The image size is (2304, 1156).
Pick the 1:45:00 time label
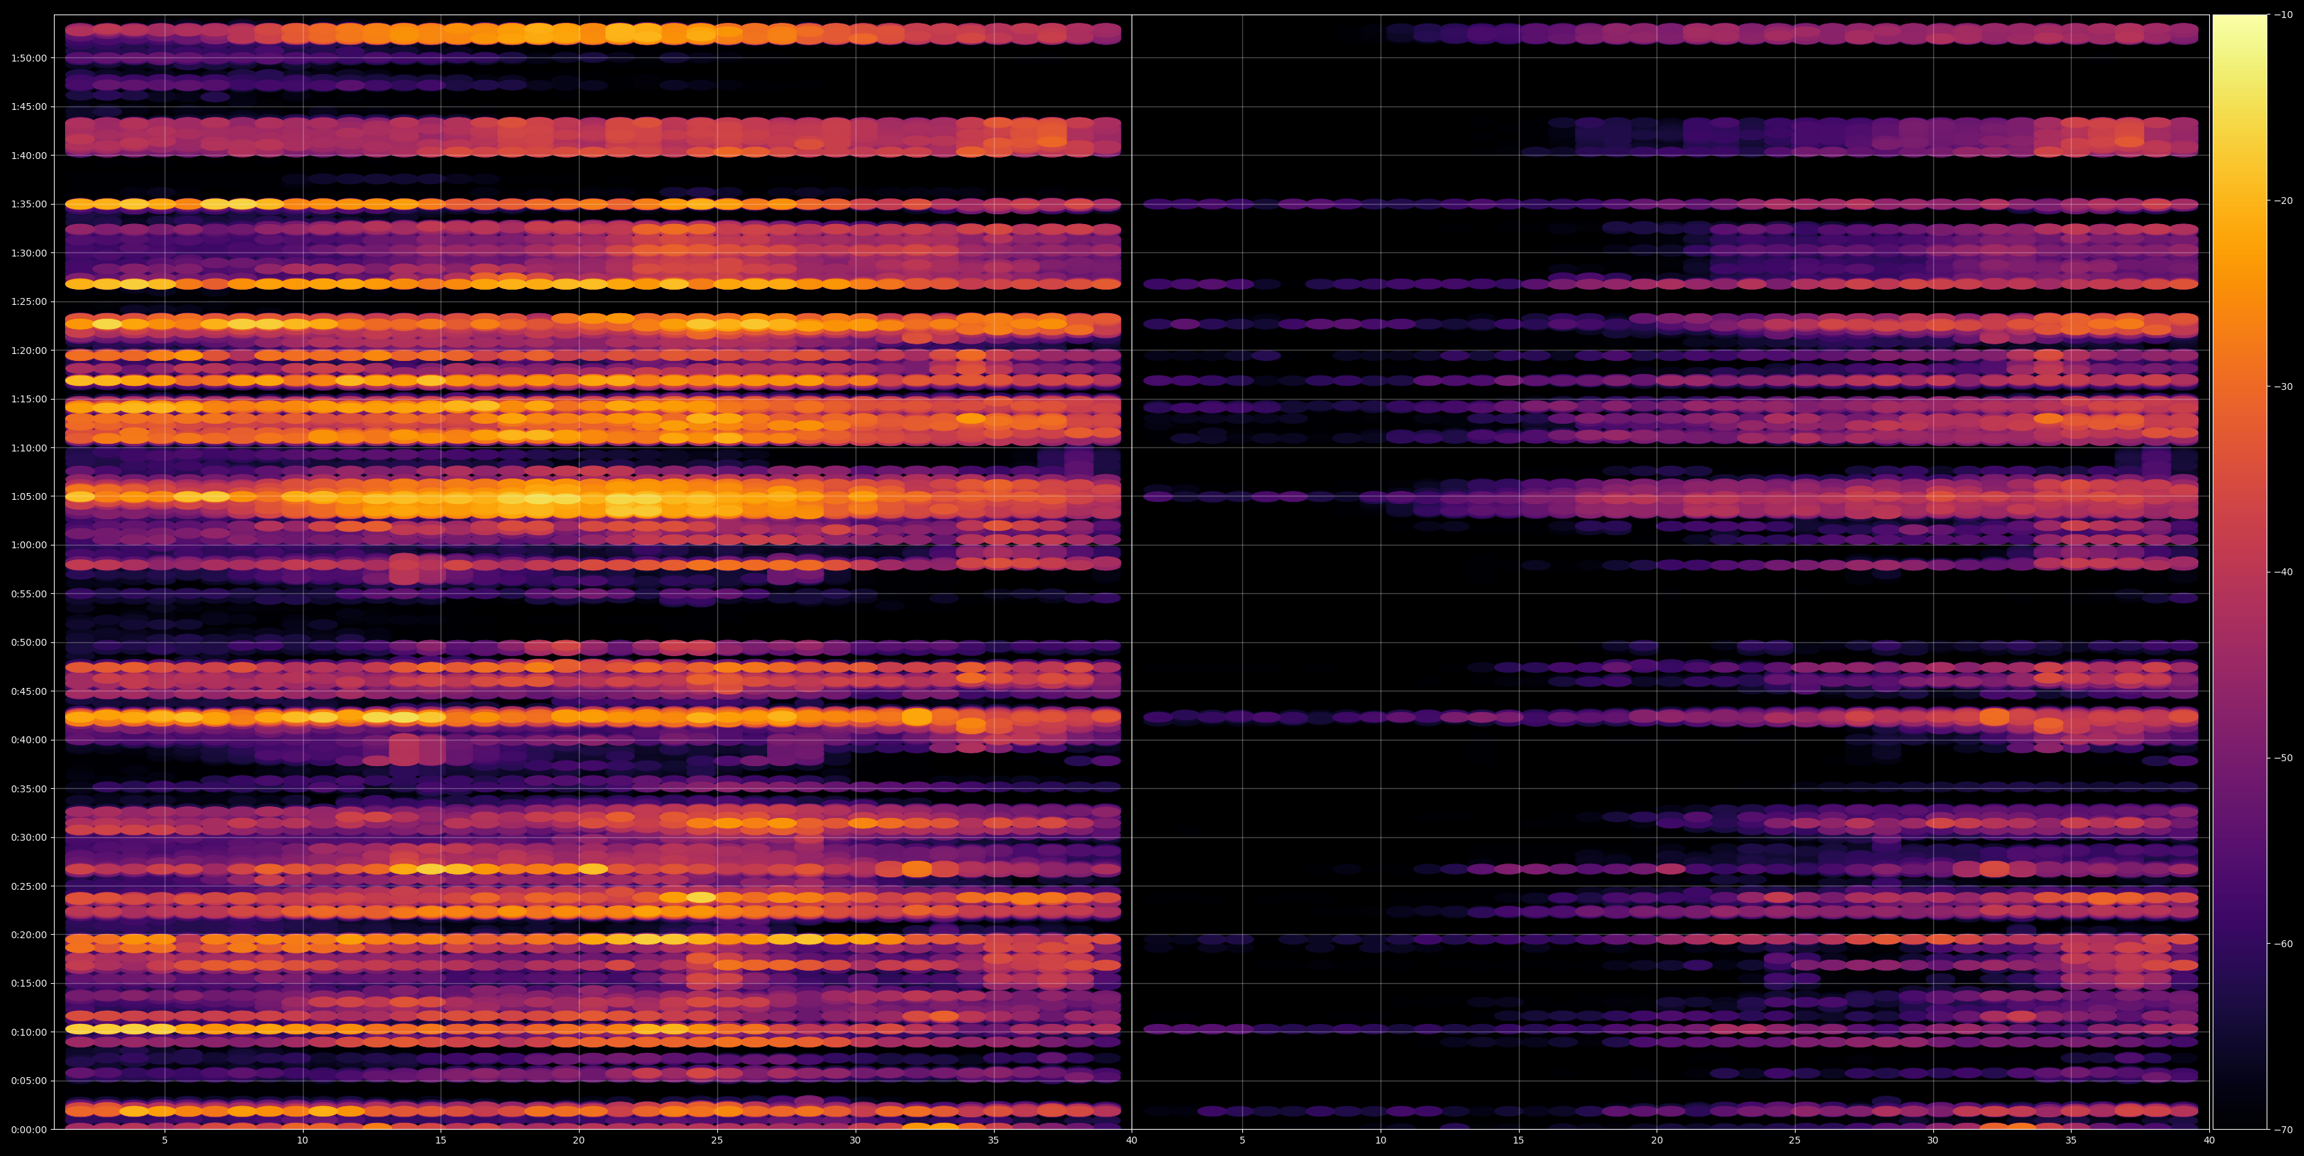28,106
